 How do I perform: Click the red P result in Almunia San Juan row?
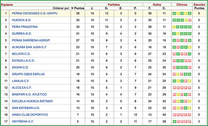click(178, 47)
